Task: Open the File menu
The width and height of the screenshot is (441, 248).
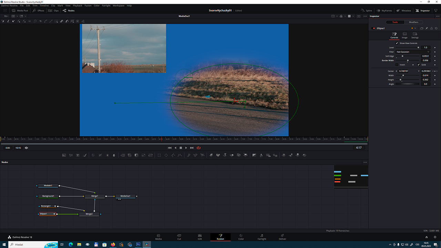Action: (22, 6)
